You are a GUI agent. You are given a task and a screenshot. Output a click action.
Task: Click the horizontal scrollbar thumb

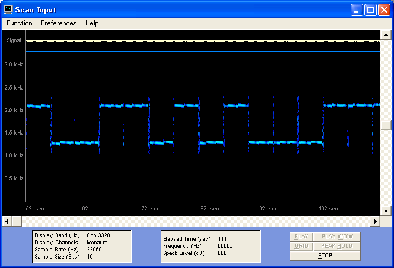pyautogui.click(x=17, y=222)
